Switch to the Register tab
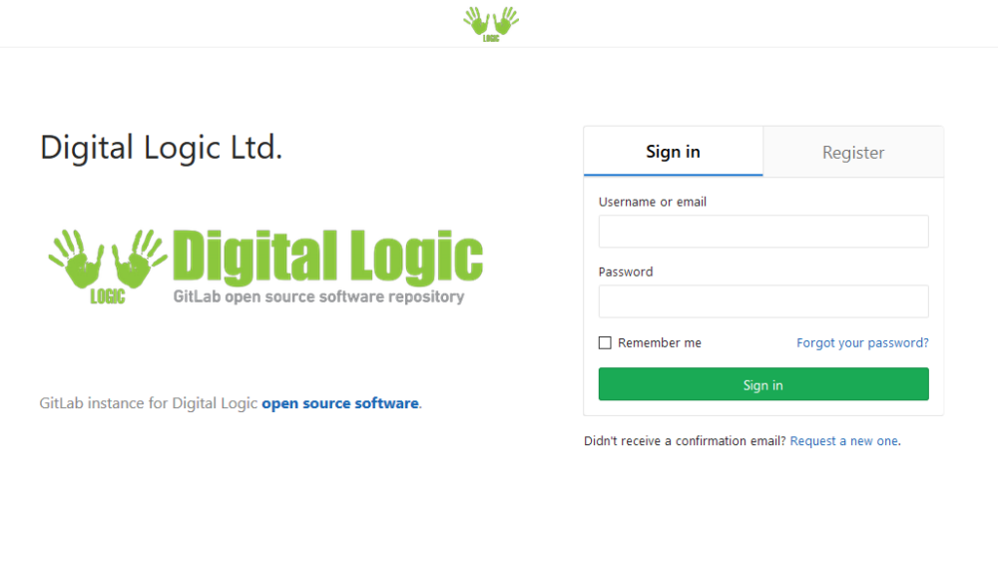Image resolution: width=998 pixels, height=562 pixels. point(853,152)
